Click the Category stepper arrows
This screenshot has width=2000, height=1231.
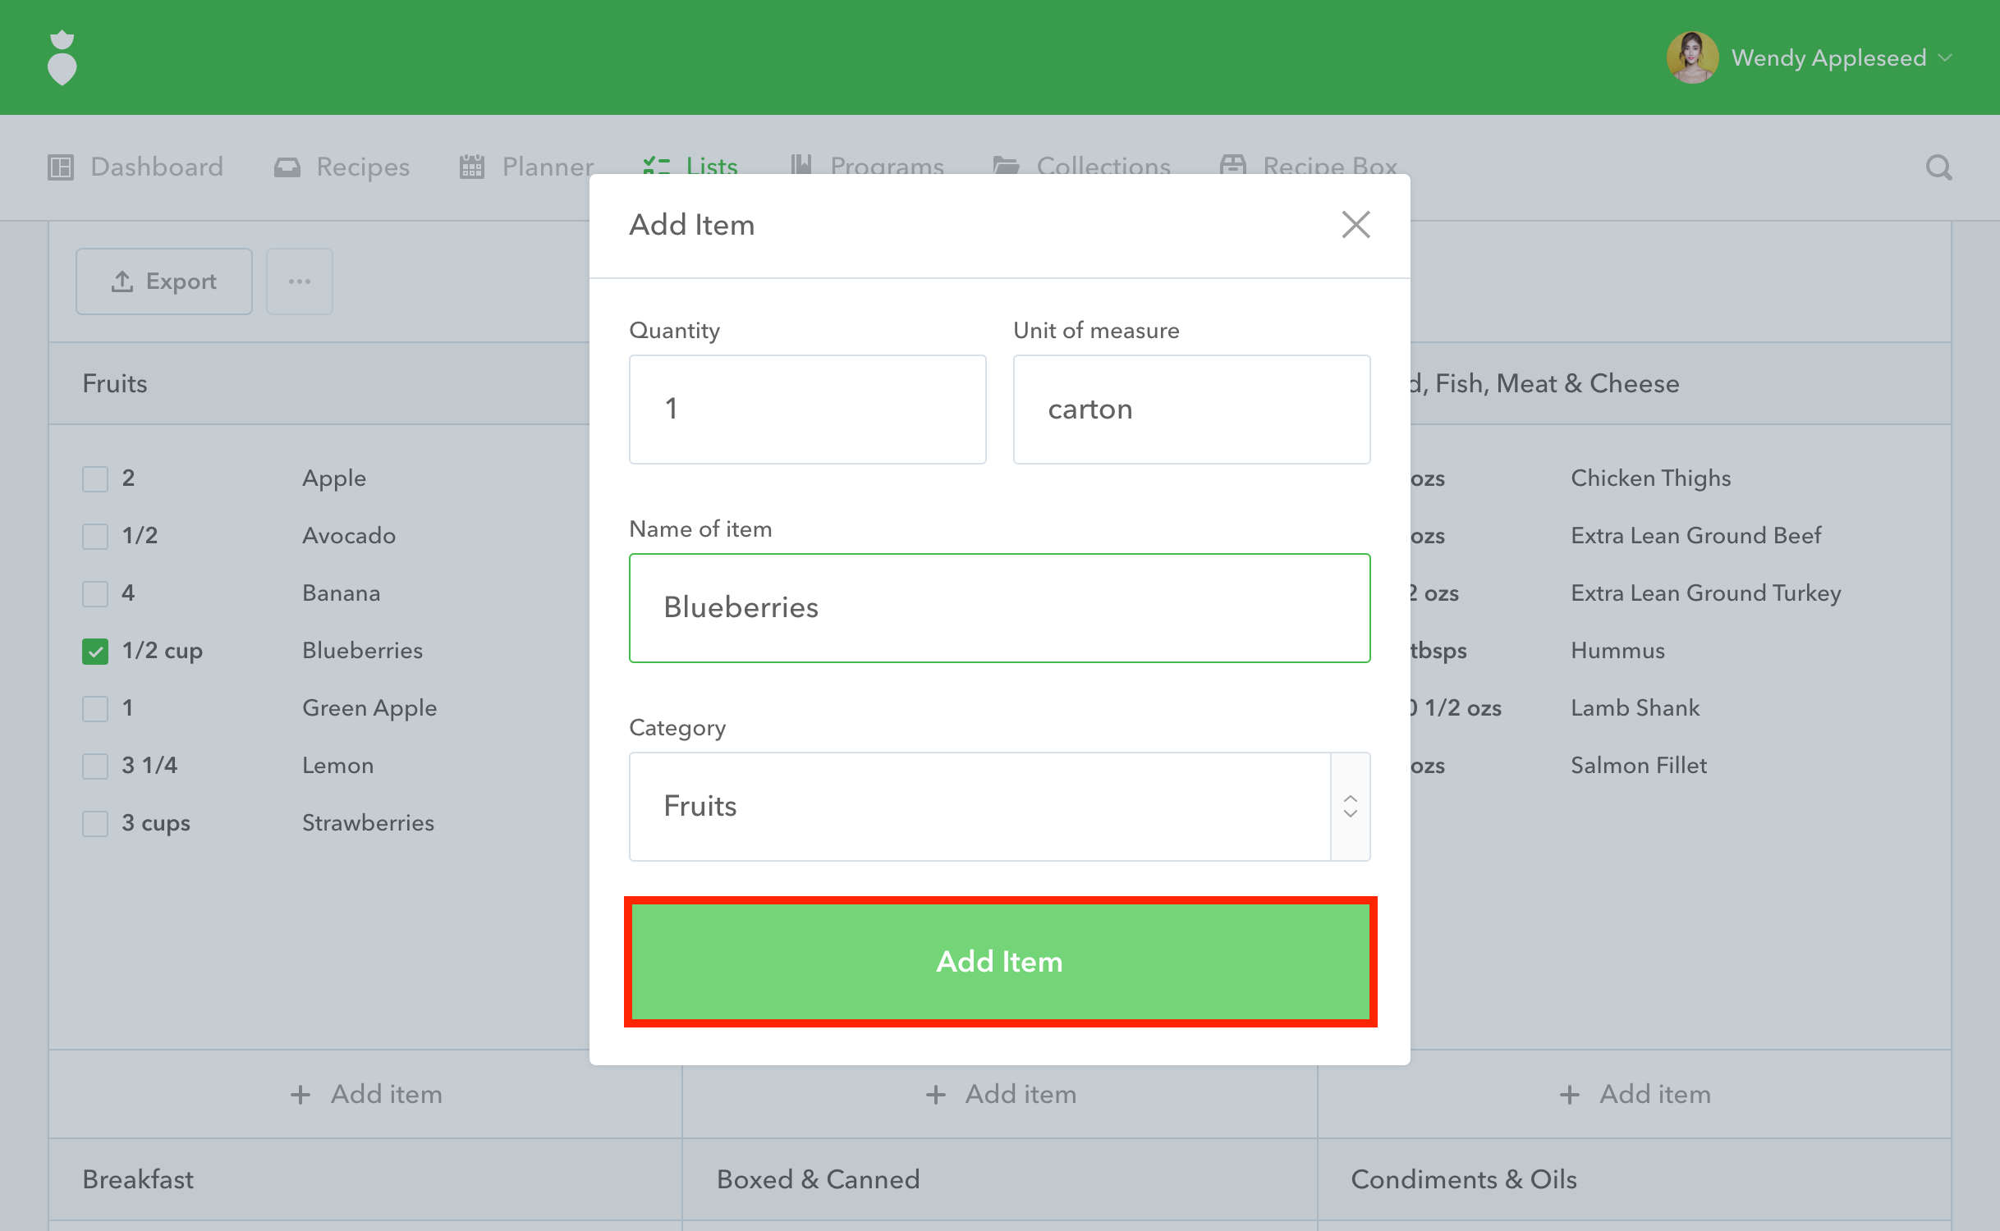pyautogui.click(x=1350, y=807)
